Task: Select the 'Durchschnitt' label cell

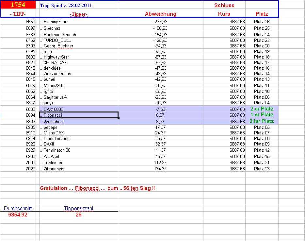Action: (x=18, y=208)
